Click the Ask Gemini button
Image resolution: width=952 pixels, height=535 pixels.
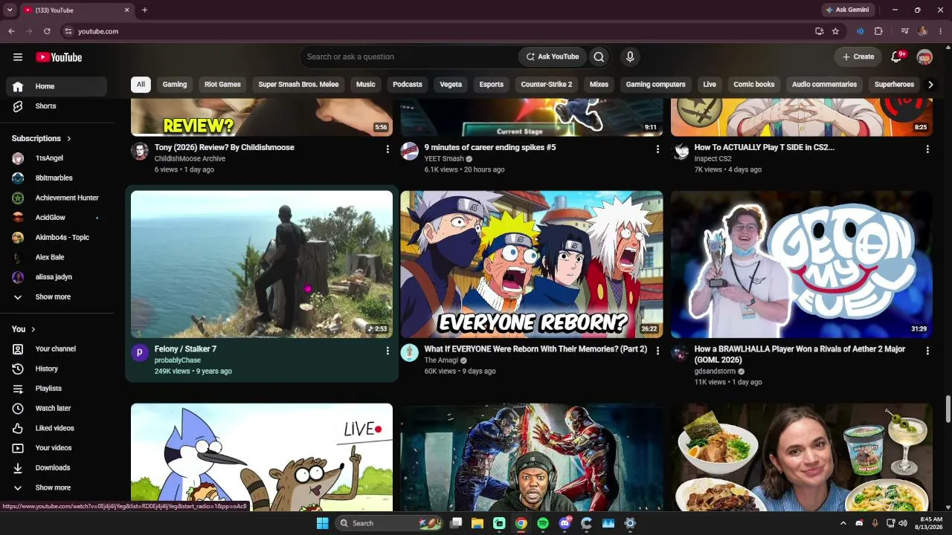coord(847,10)
